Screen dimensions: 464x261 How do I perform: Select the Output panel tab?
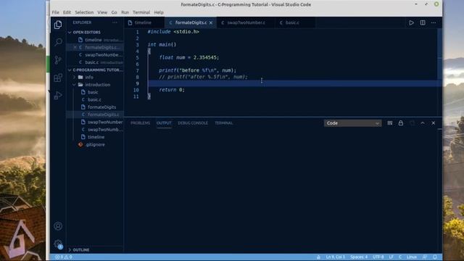click(164, 123)
